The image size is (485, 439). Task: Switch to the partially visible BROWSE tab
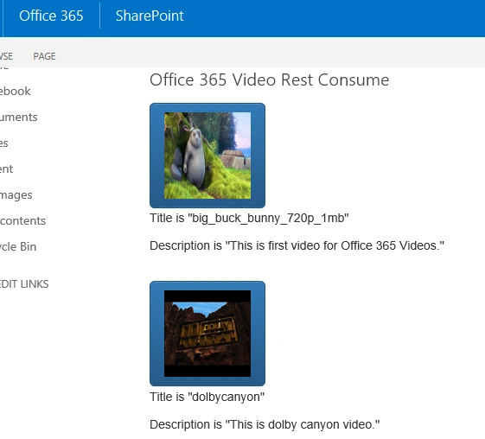click(6, 56)
